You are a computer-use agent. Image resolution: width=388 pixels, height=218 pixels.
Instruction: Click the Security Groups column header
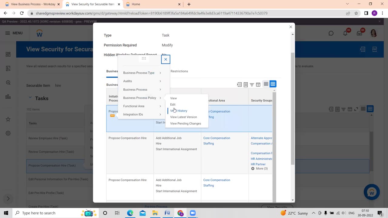(x=261, y=101)
